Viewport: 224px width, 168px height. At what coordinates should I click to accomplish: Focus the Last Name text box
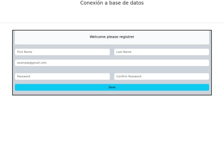161,52
